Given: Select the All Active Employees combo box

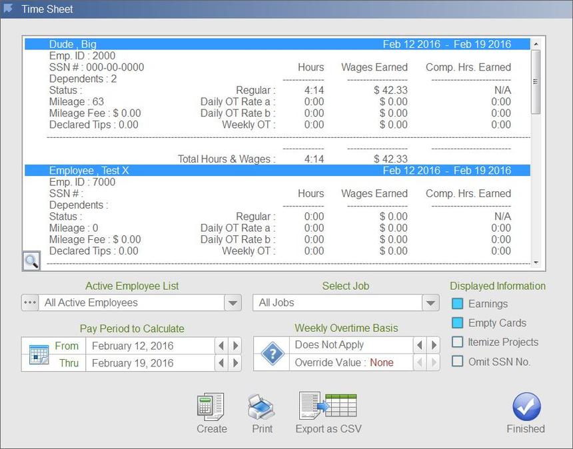Looking at the screenshot, I should [x=131, y=302].
